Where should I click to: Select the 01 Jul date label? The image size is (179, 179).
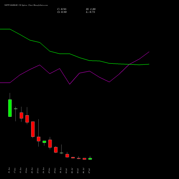coord(67,170)
